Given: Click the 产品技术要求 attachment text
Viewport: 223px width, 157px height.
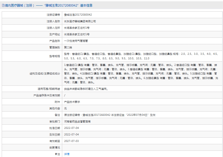Looking at the screenshot, I should click(72, 102).
